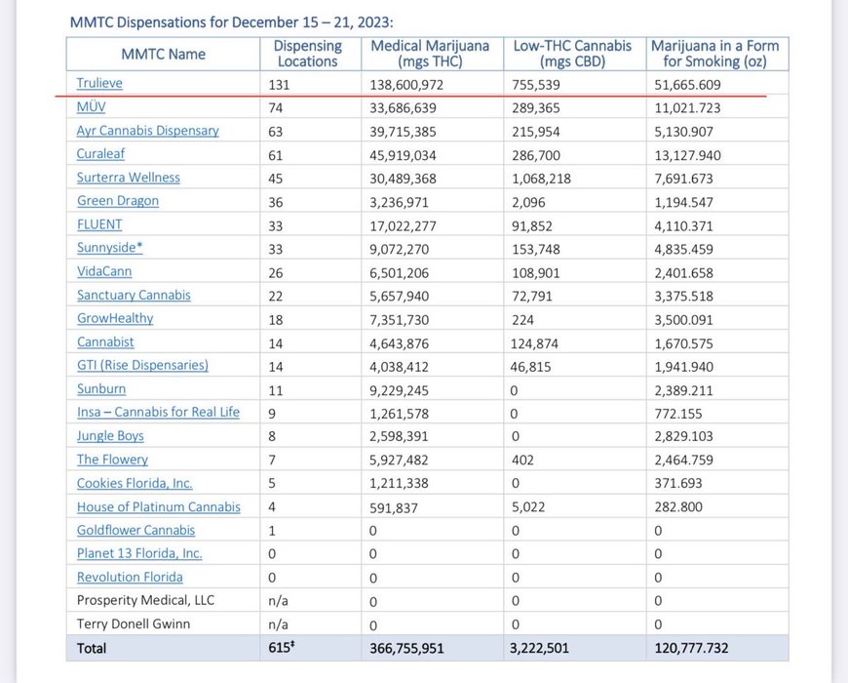
Task: Open the MÜV dispensary link
Action: click(x=91, y=106)
